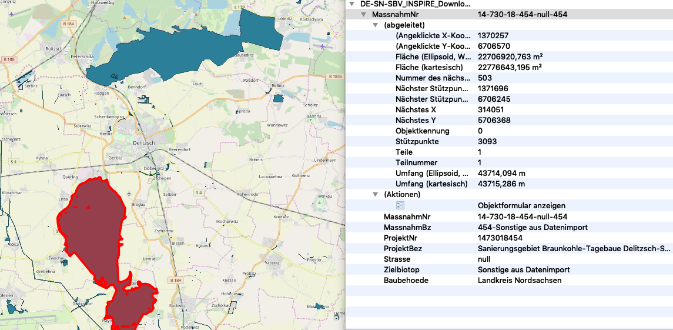The width and height of the screenshot is (673, 330).
Task: Collapse the MassnahmNr feature node
Action: [364, 14]
